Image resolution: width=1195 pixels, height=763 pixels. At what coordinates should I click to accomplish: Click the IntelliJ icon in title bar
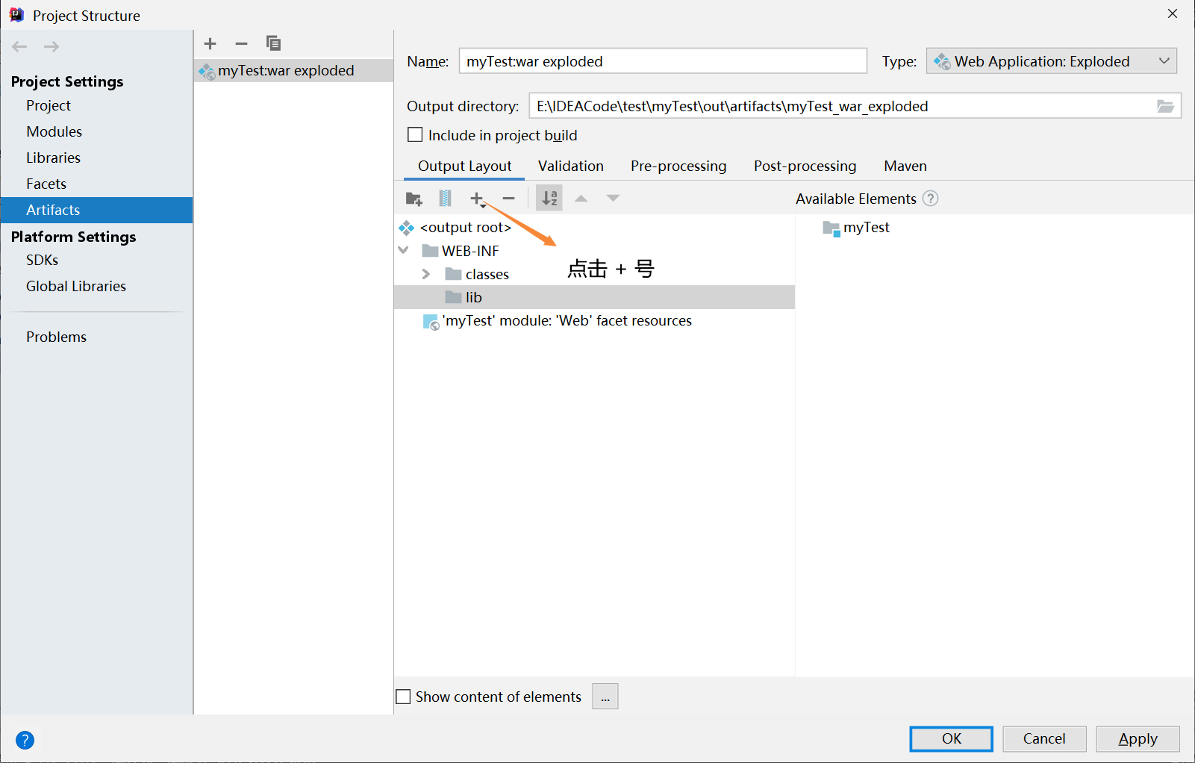click(16, 15)
